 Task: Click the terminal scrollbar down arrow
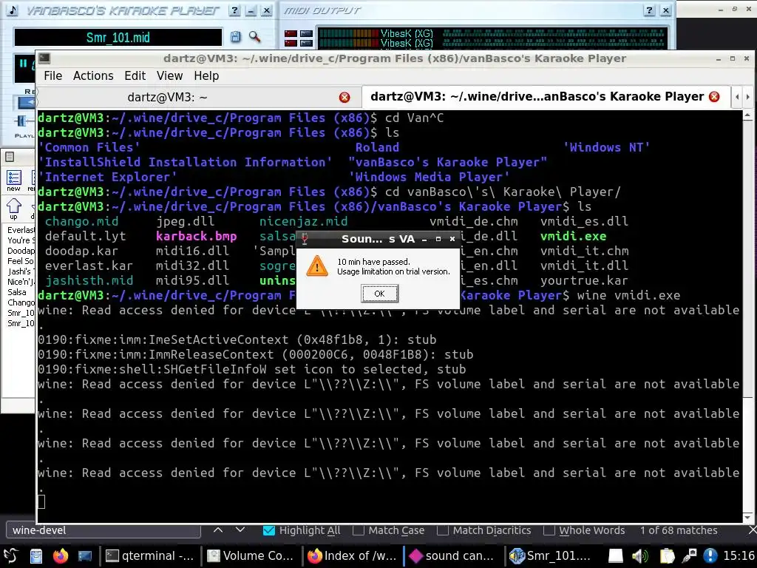pyautogui.click(x=747, y=517)
